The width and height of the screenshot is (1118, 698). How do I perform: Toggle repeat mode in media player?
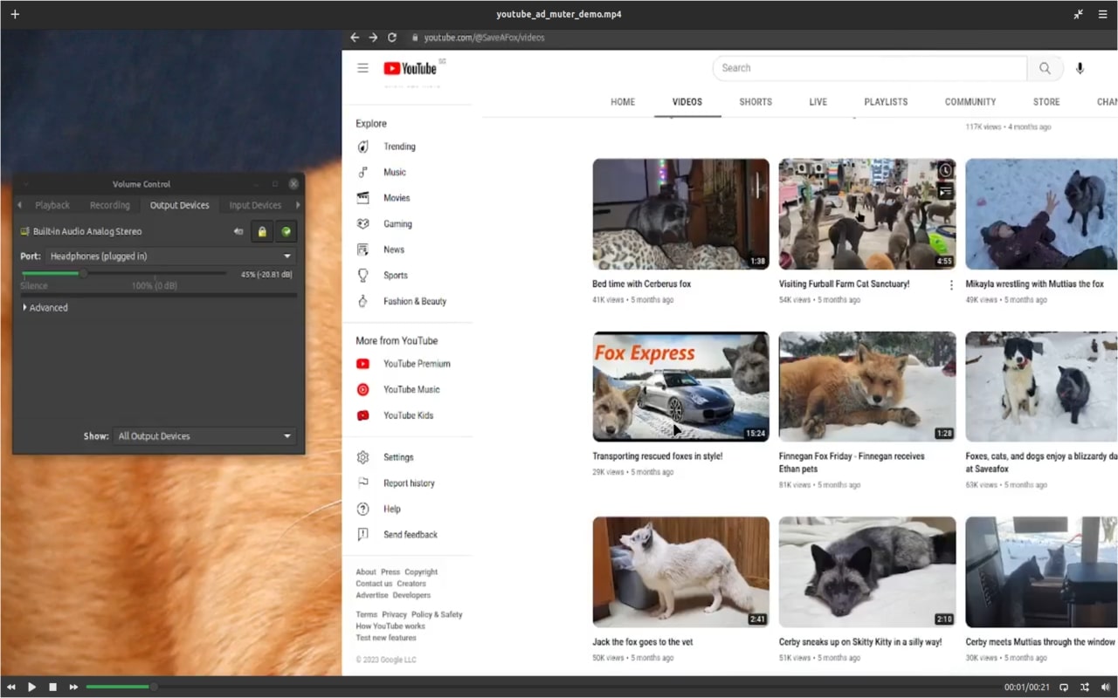click(1064, 688)
